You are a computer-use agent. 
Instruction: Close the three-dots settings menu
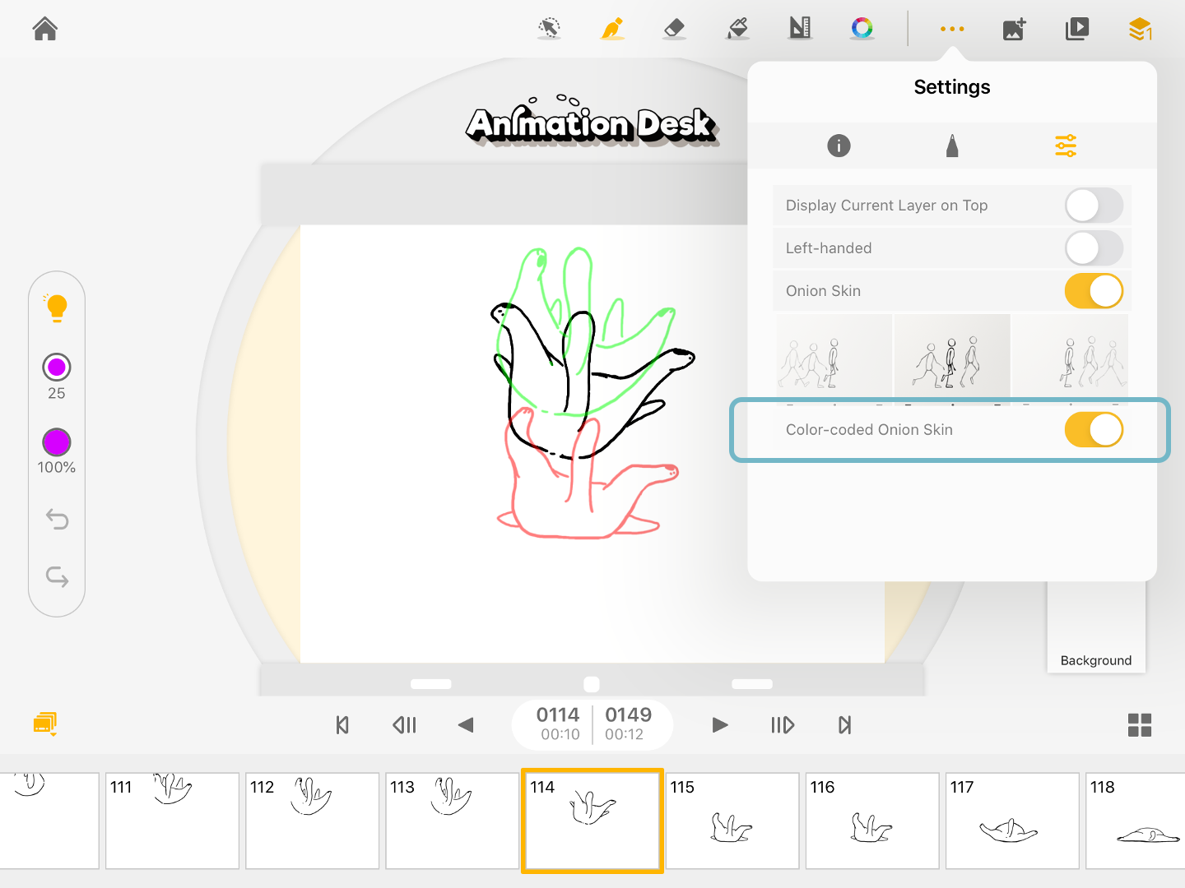click(952, 29)
